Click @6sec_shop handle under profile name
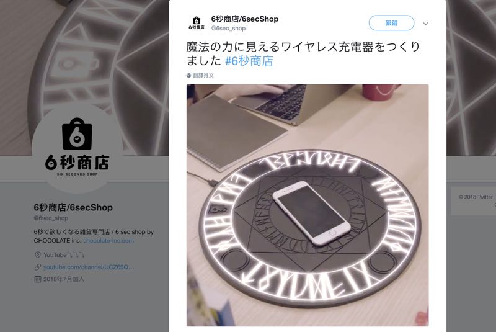The image size is (496, 332). (x=51, y=218)
